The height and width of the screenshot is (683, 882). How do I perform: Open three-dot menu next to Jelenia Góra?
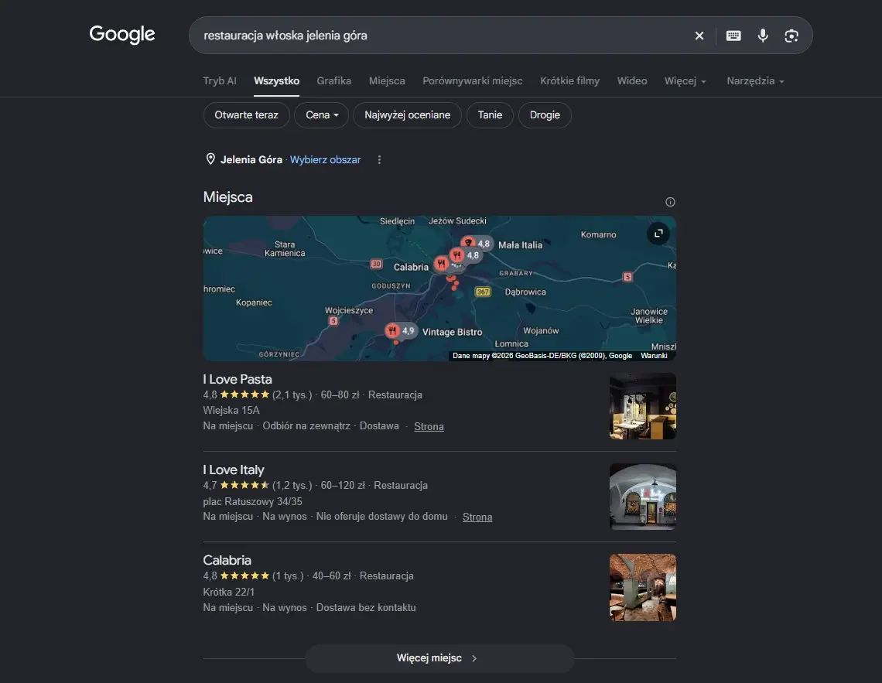[x=379, y=159]
